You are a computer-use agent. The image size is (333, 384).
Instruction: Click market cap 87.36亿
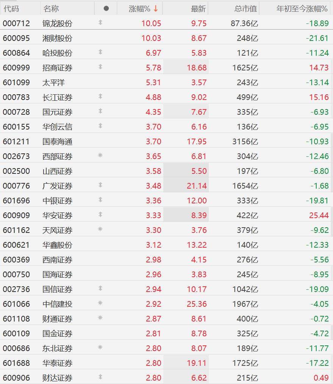(x=244, y=23)
